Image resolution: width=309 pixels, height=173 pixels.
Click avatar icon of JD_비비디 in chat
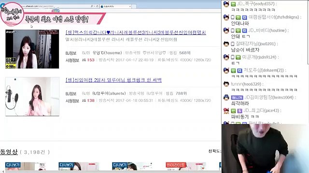pos(226,31)
